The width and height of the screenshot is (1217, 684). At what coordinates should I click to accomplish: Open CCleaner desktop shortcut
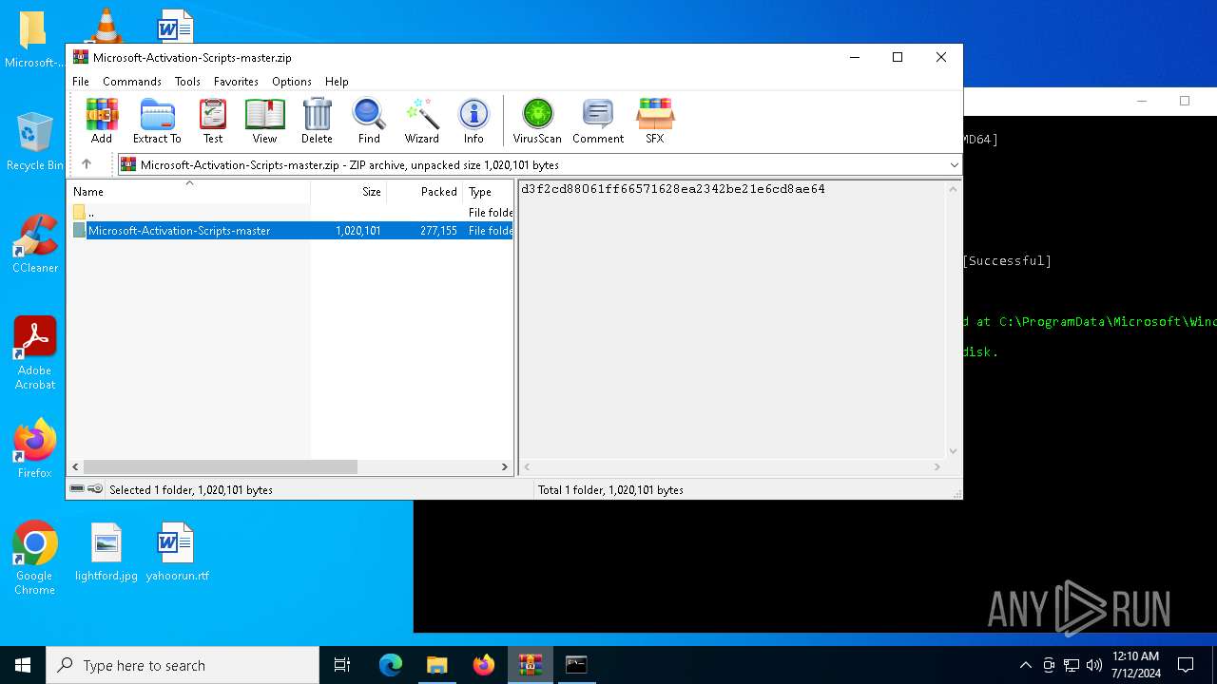point(35,244)
